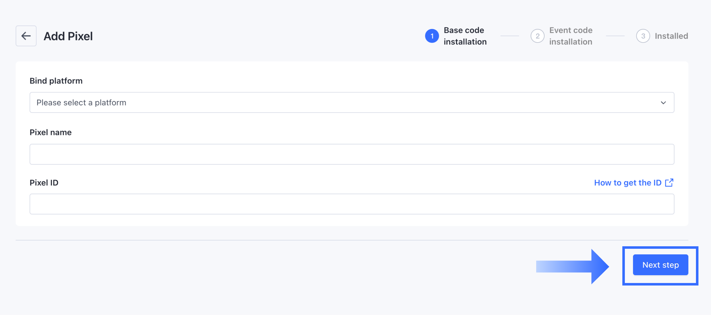711x315 pixels.
Task: Click the 'Bind platform' field label
Action: 56,81
